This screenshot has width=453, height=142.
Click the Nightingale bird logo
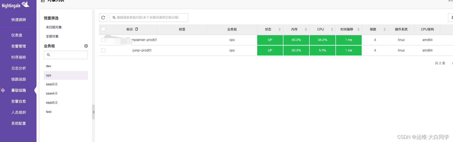(25, 4)
